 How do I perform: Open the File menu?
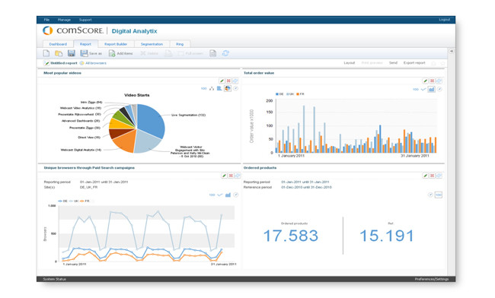pyautogui.click(x=46, y=20)
